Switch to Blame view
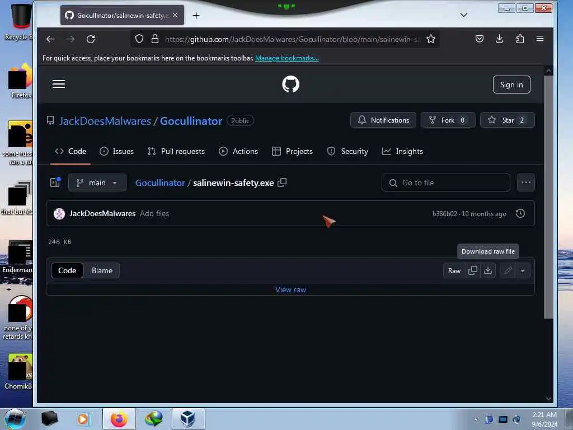 click(102, 270)
